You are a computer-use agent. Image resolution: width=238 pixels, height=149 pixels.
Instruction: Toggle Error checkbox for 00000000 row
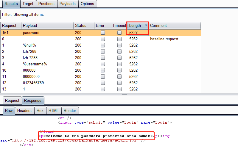point(103,76)
